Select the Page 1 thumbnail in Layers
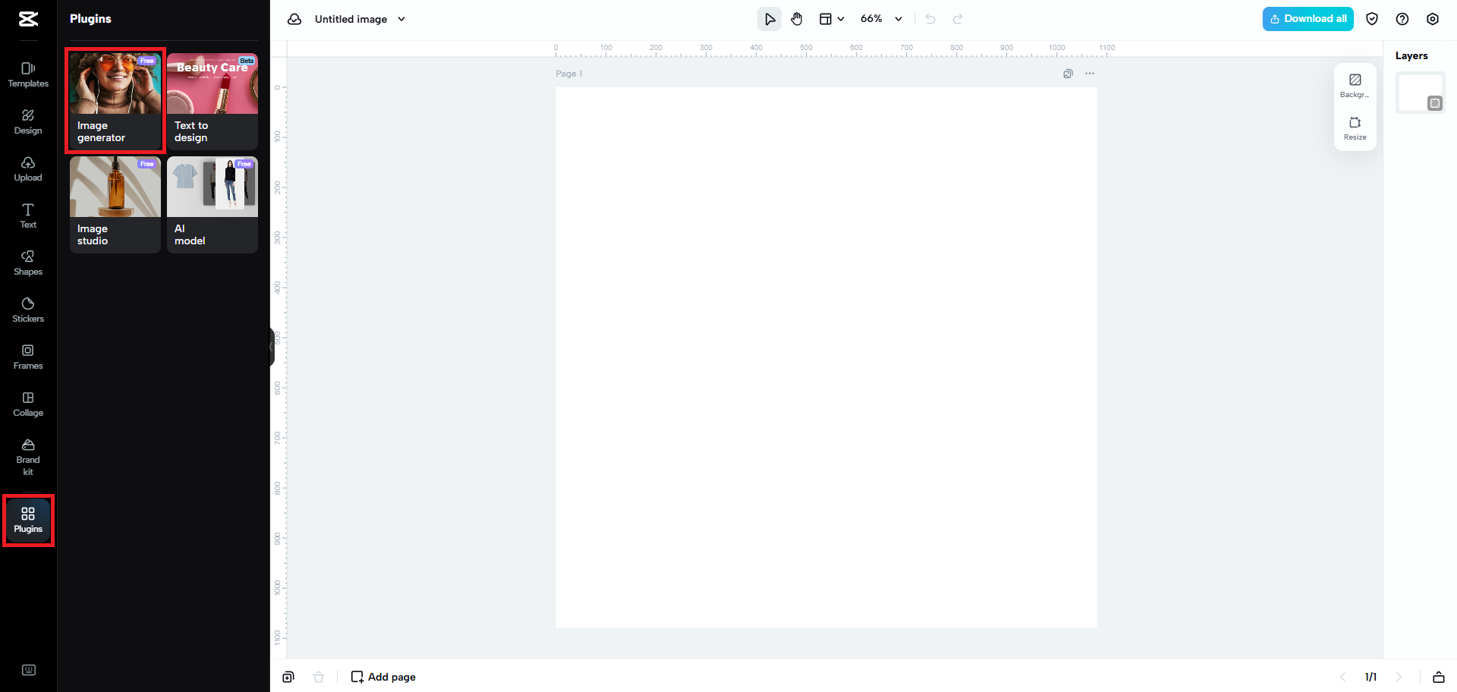Screen dimensions: 1457x692 pos(1421,91)
